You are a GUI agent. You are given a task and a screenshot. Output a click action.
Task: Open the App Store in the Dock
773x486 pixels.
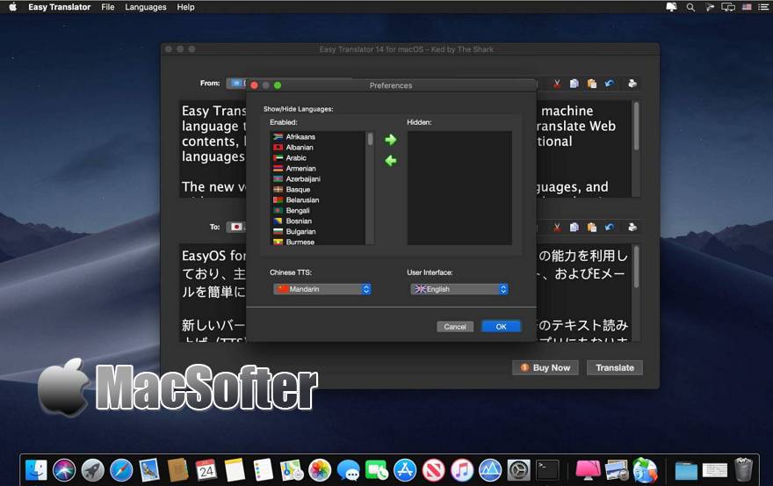coord(405,469)
